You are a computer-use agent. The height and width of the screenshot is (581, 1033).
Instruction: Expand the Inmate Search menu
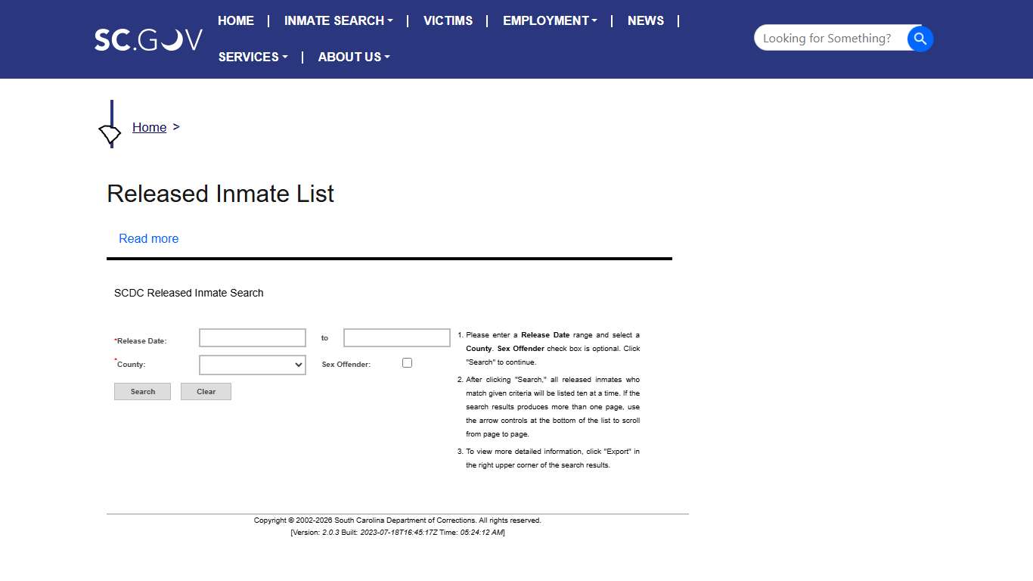pyautogui.click(x=338, y=20)
